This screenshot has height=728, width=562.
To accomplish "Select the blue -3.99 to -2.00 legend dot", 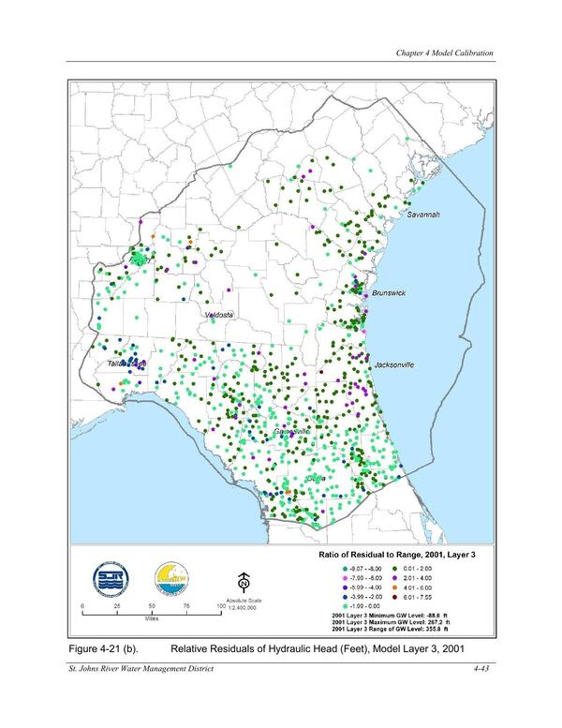I will point(345,597).
